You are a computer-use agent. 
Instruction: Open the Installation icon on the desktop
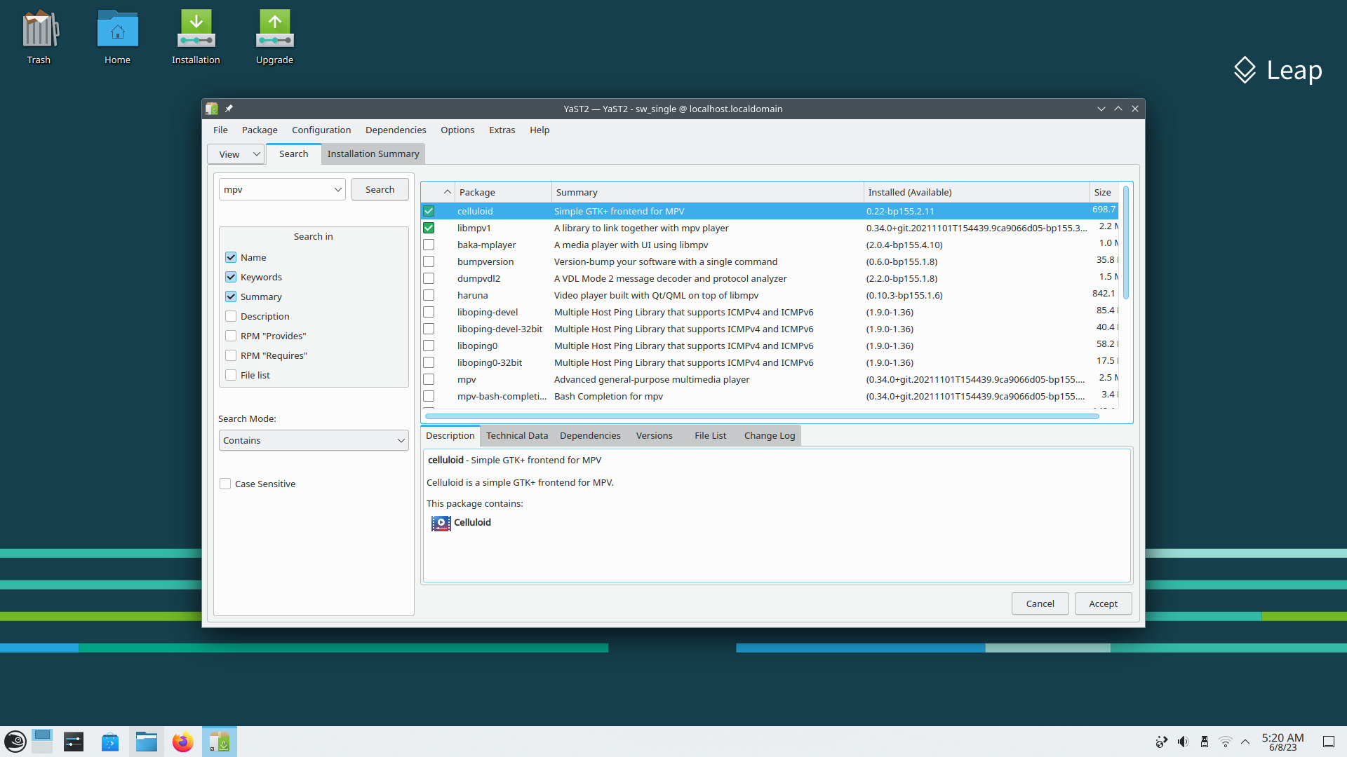196,36
